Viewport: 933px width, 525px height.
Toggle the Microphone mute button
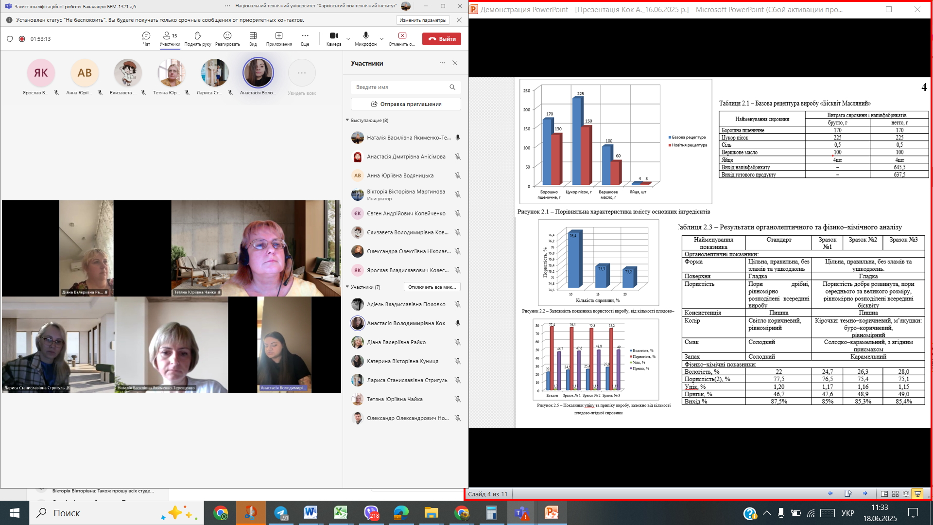click(365, 36)
